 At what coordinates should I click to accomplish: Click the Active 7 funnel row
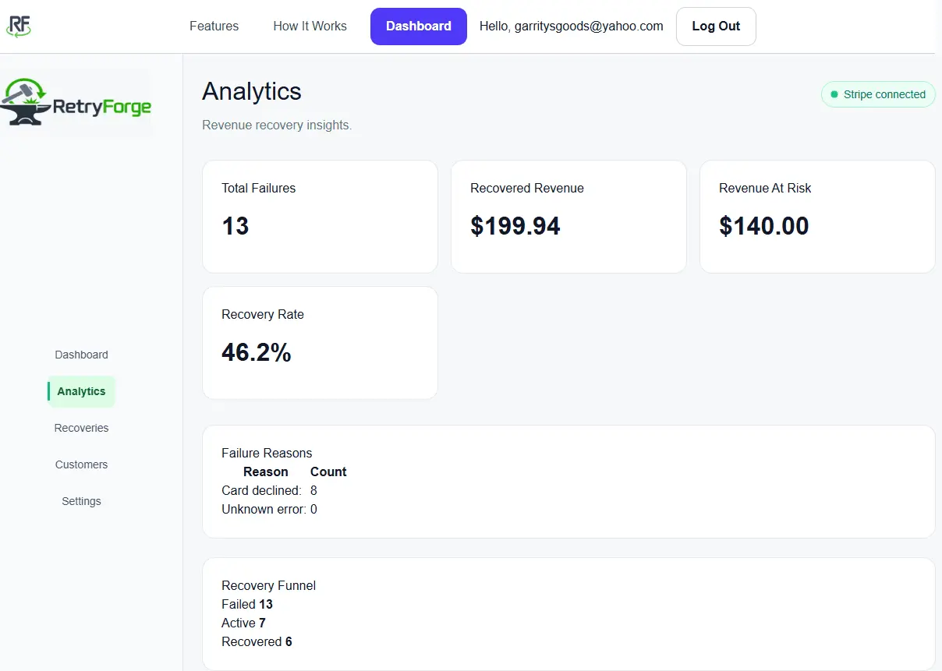(x=243, y=623)
